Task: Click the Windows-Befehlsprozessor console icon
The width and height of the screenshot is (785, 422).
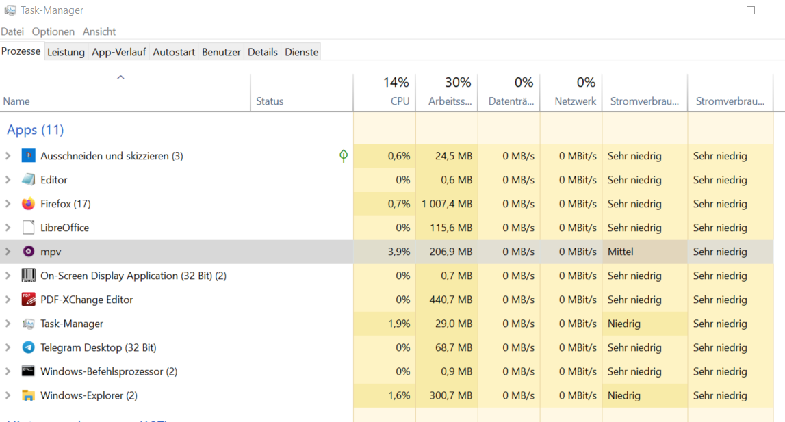Action: pyautogui.click(x=28, y=371)
